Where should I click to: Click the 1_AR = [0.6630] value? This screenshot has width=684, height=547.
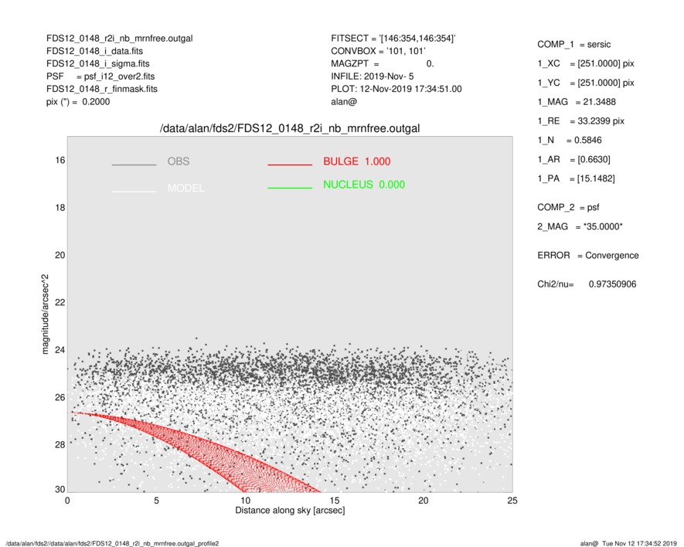574,160
